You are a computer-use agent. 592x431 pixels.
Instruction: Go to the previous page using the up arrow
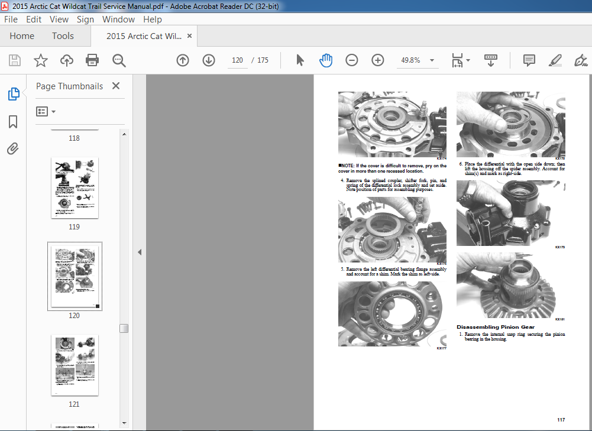(x=183, y=60)
